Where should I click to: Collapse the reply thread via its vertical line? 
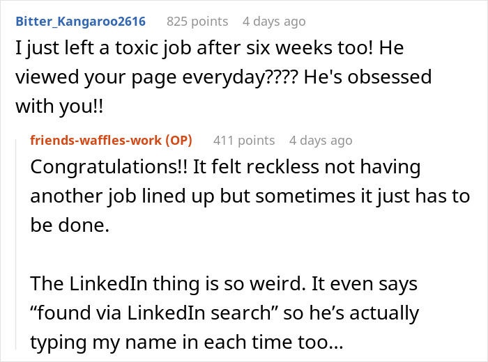pyautogui.click(x=16, y=244)
